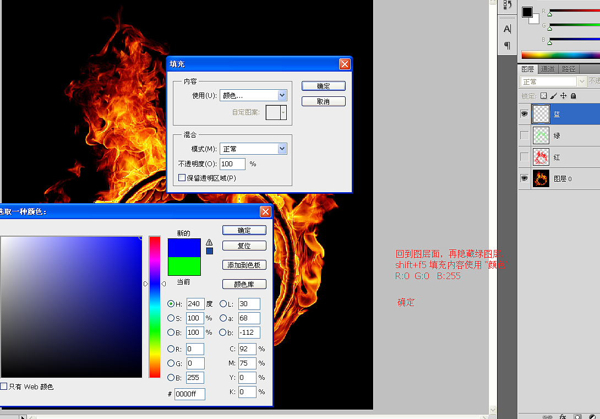Click the add layer mask icon
600x419 pixels.
pyautogui.click(x=577, y=416)
